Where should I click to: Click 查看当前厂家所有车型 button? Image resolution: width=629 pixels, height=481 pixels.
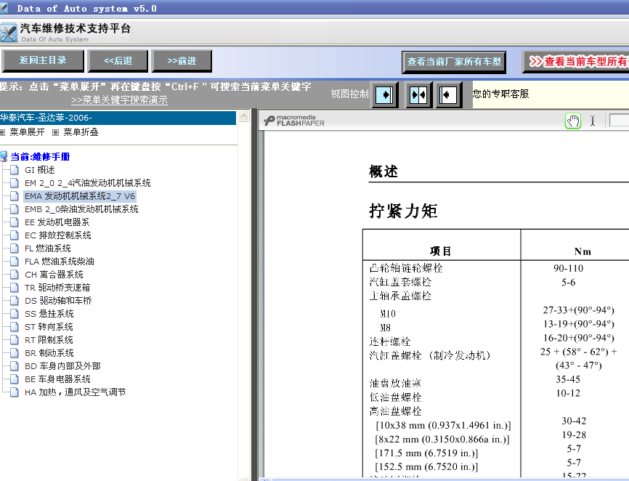454,62
